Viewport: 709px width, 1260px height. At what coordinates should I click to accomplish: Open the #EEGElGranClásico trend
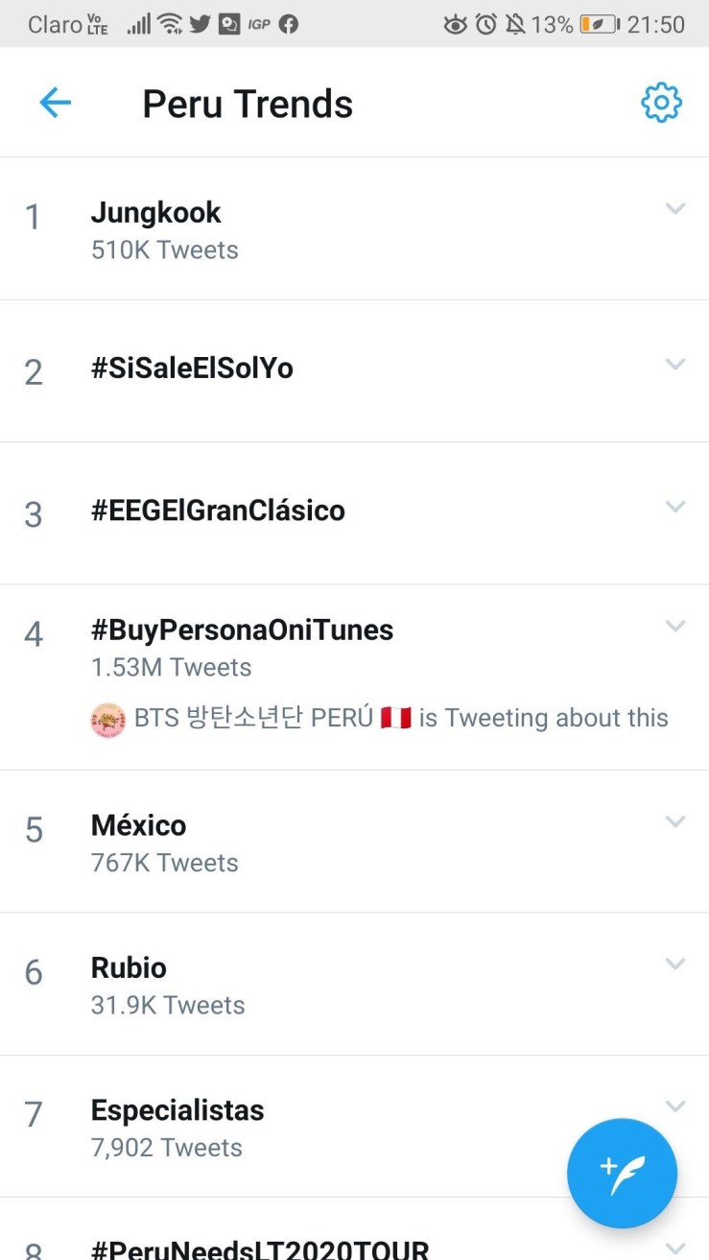(x=218, y=511)
